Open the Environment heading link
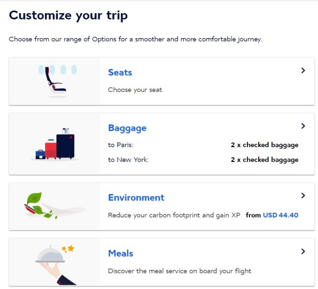This screenshot has height=289, width=318. (x=136, y=198)
